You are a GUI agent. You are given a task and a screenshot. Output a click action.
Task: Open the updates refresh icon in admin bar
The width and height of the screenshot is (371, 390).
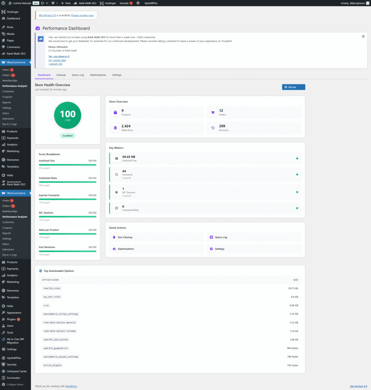click(43, 3)
